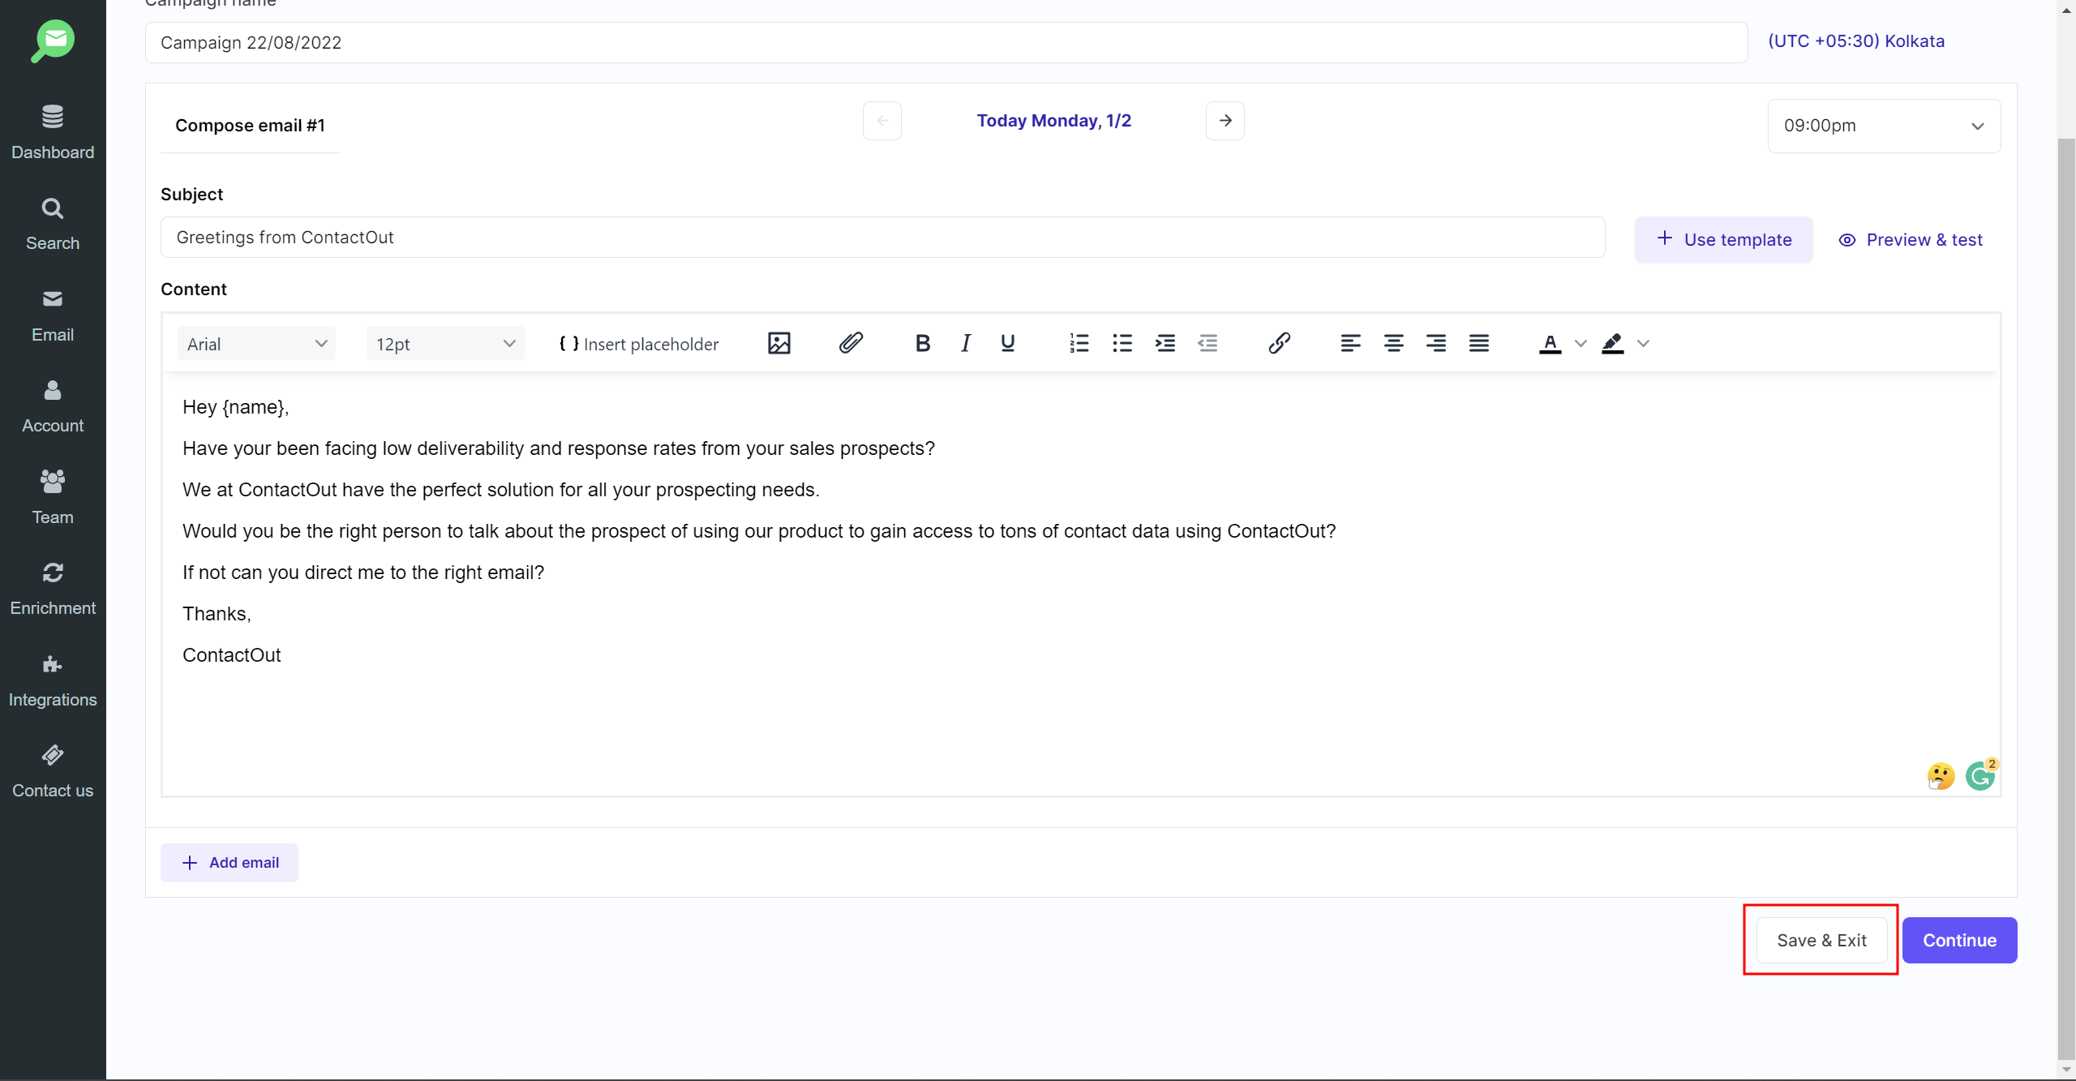Expand the 09:00pm time dropdown
The image size is (2076, 1081).
click(x=1883, y=126)
